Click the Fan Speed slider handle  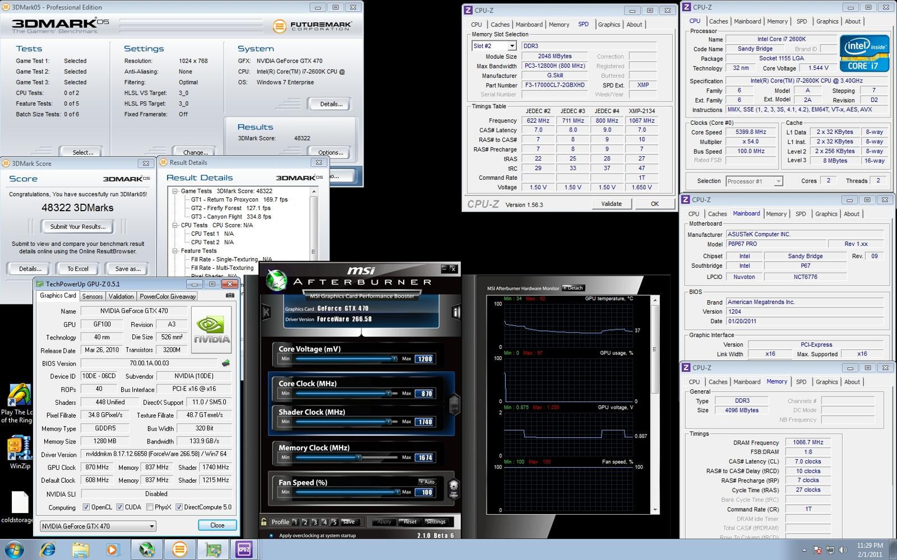[x=398, y=492]
